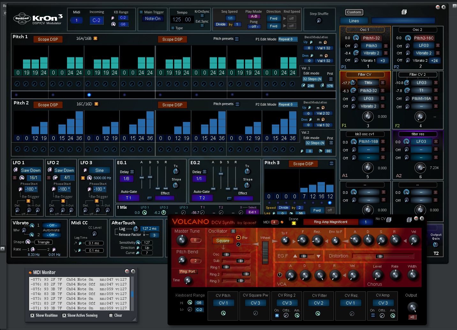
Task: Click the Volcano VCA power icon
Action: pyautogui.click(x=280, y=275)
